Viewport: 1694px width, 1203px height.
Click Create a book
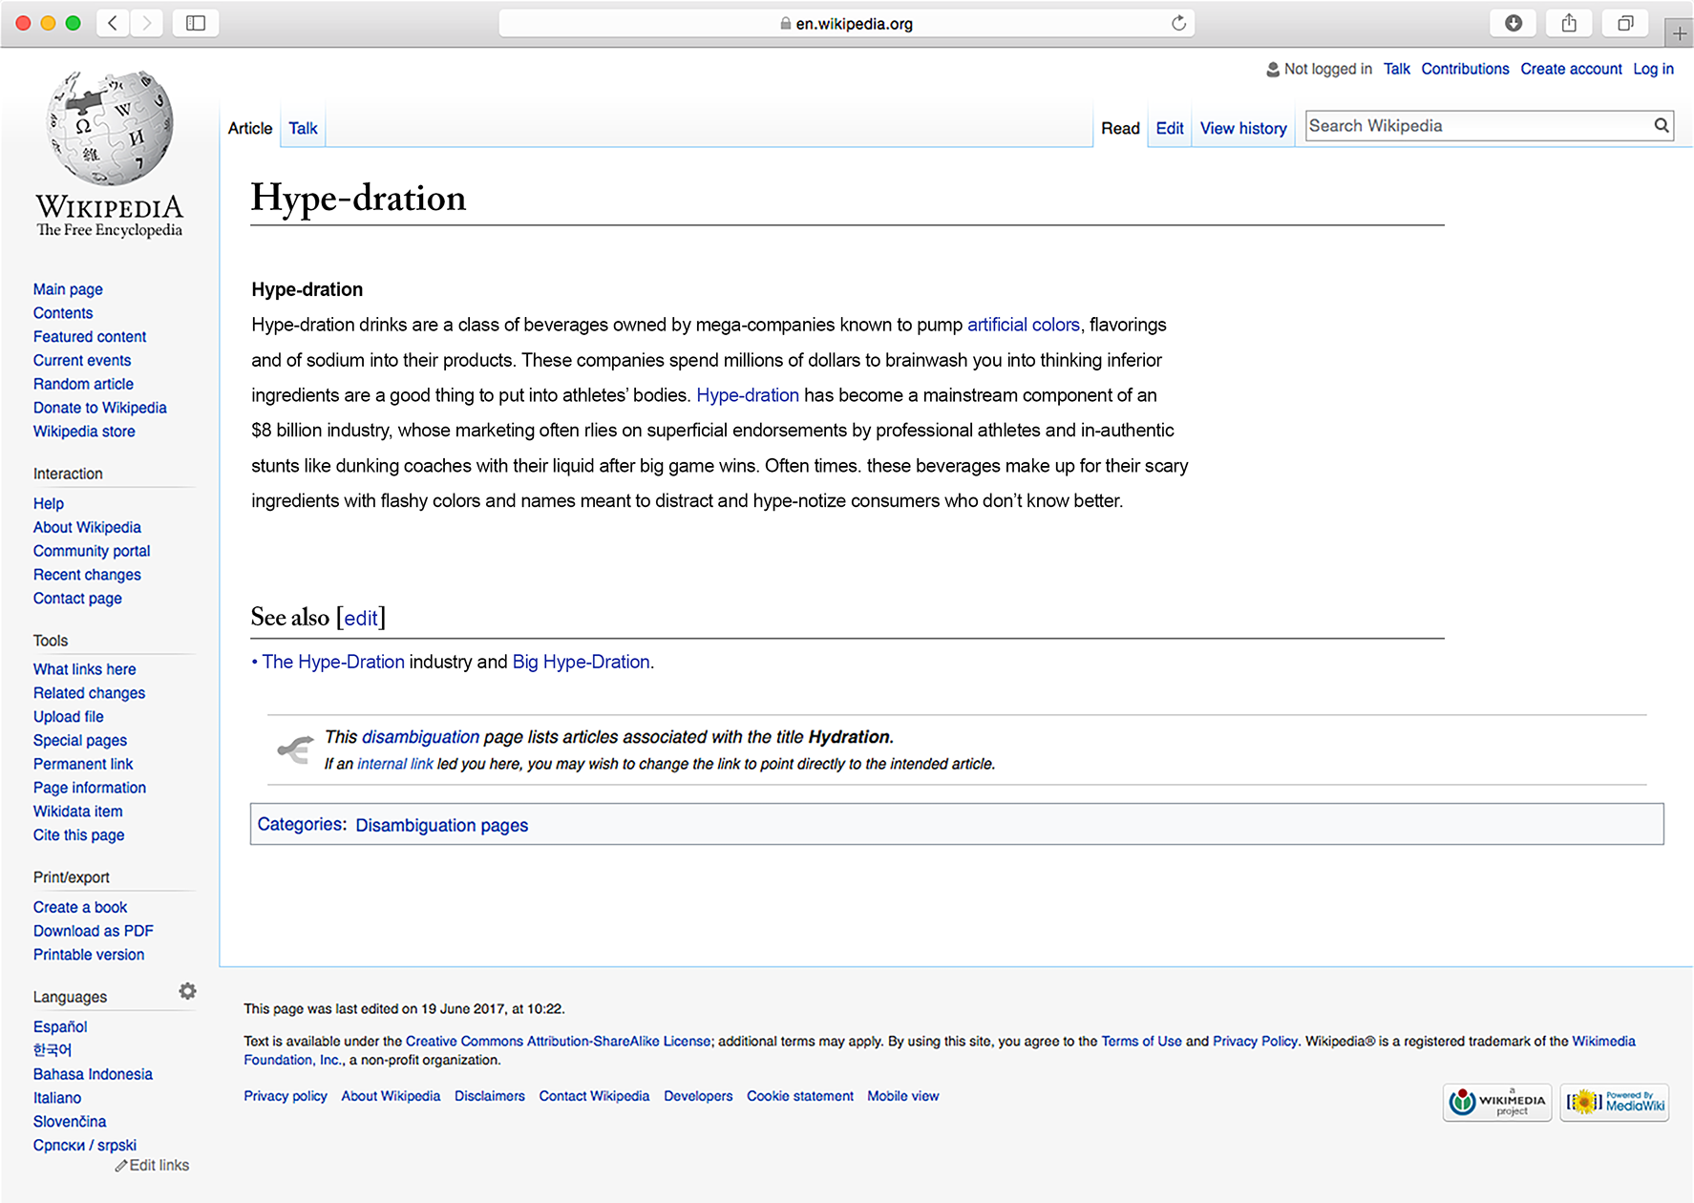point(80,907)
